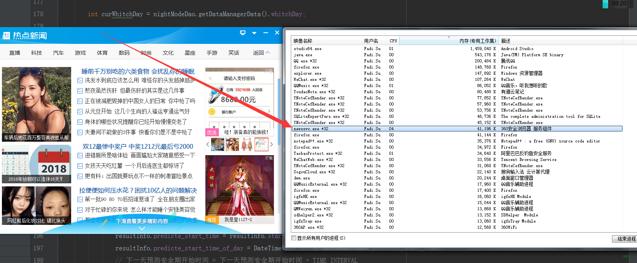Click next arrow in ad thumbnail carousel
The width and height of the screenshot is (637, 263).
[271, 144]
